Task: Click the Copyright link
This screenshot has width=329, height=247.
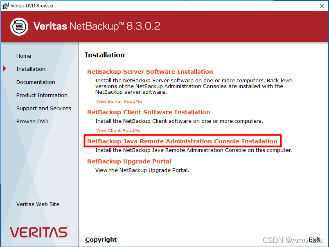Action: 101,240
